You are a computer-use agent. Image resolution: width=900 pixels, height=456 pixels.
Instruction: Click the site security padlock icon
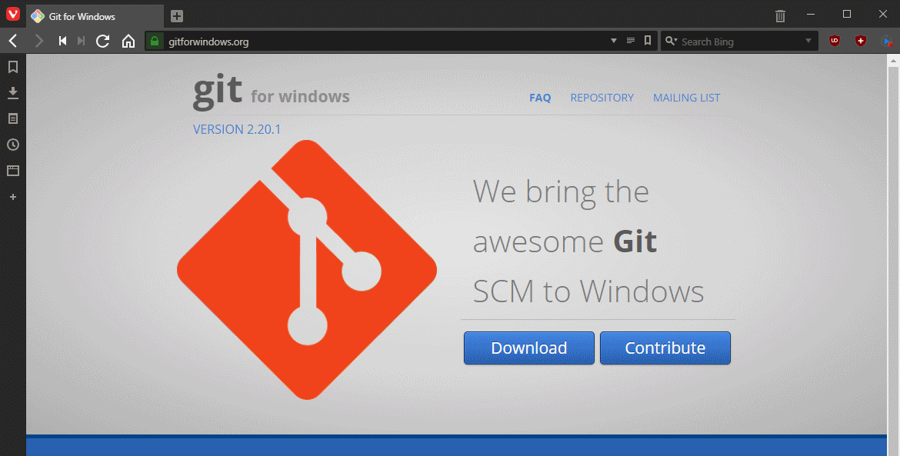(154, 42)
